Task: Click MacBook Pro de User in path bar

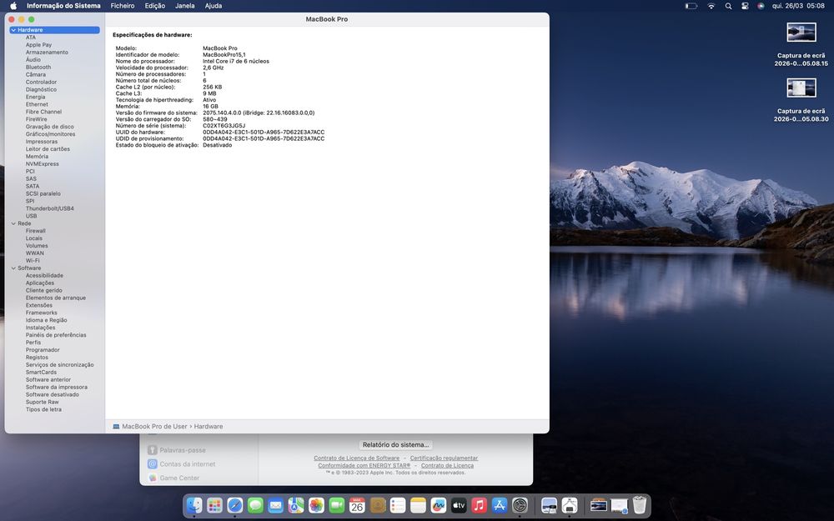Action: pyautogui.click(x=154, y=426)
